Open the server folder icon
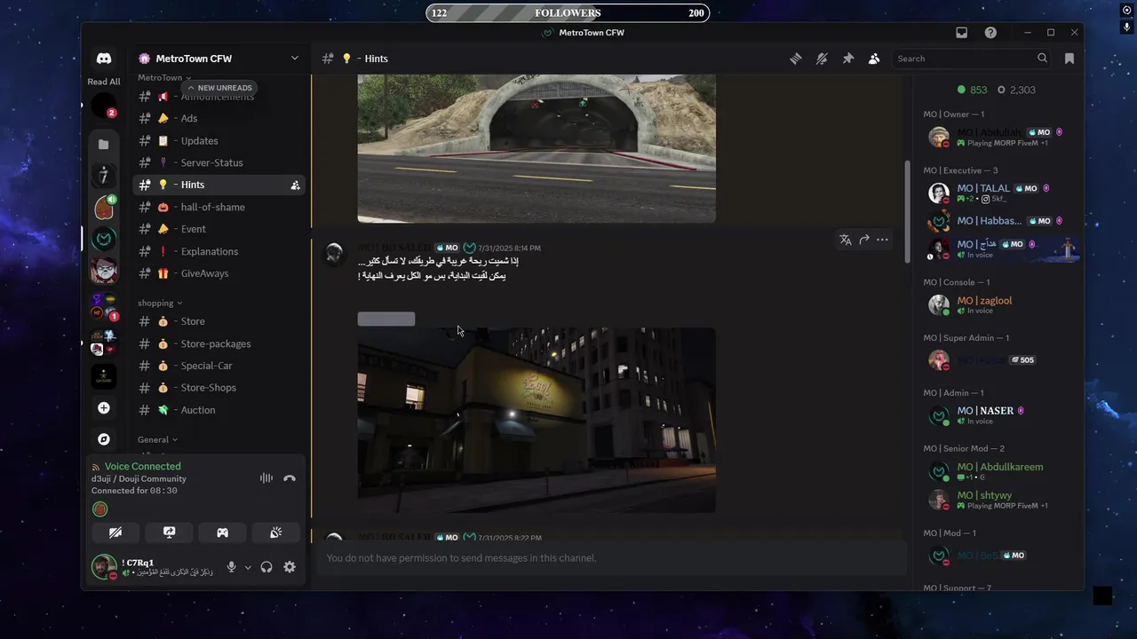The height and width of the screenshot is (639, 1137). tap(104, 144)
